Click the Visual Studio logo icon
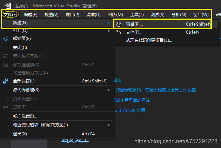This screenshot has width=221, height=148. [8, 6]
